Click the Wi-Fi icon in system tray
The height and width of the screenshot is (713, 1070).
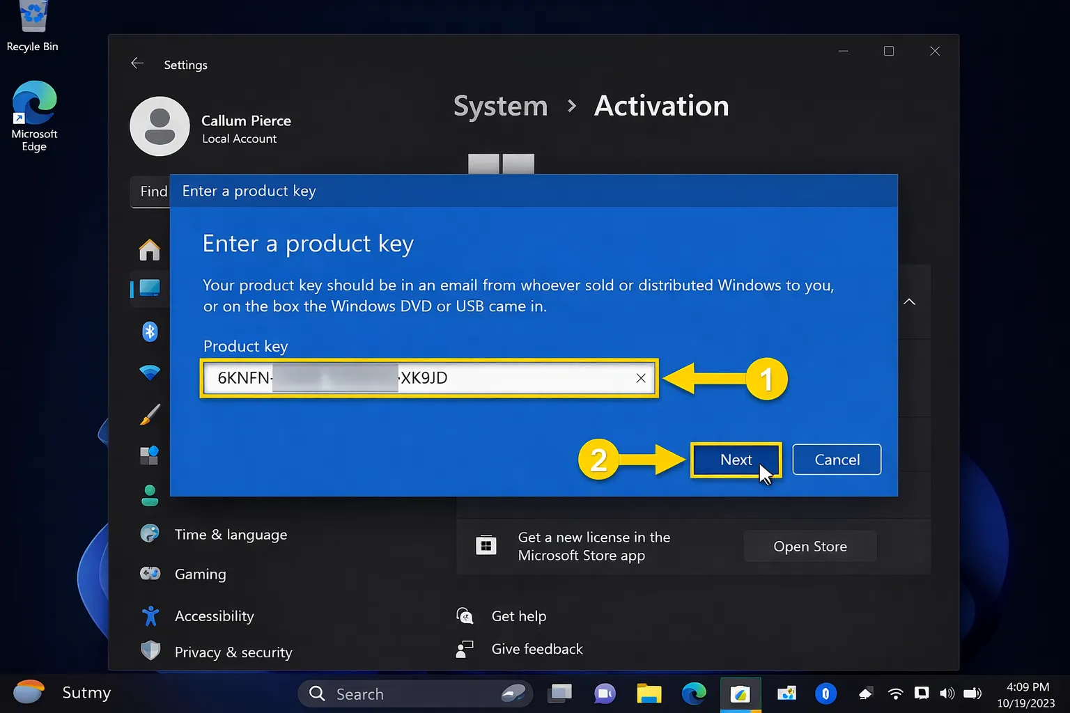coord(896,694)
